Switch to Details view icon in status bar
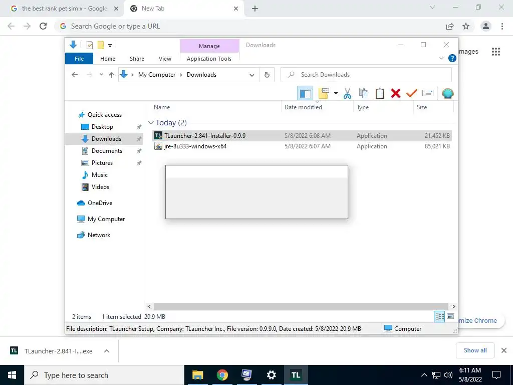This screenshot has width=513, height=385. point(439,316)
